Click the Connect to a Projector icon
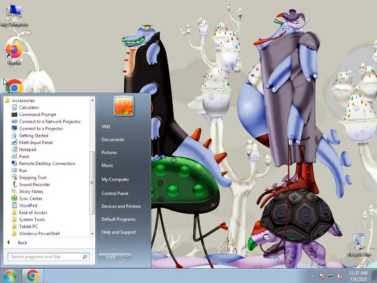 coord(14,128)
